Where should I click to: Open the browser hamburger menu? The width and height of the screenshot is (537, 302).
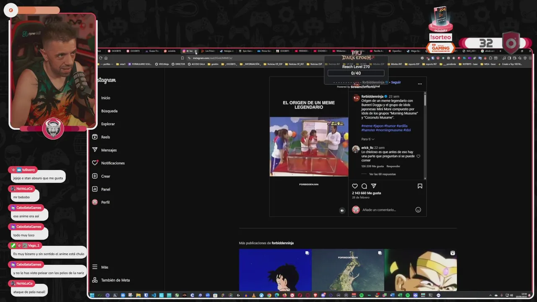click(x=530, y=58)
